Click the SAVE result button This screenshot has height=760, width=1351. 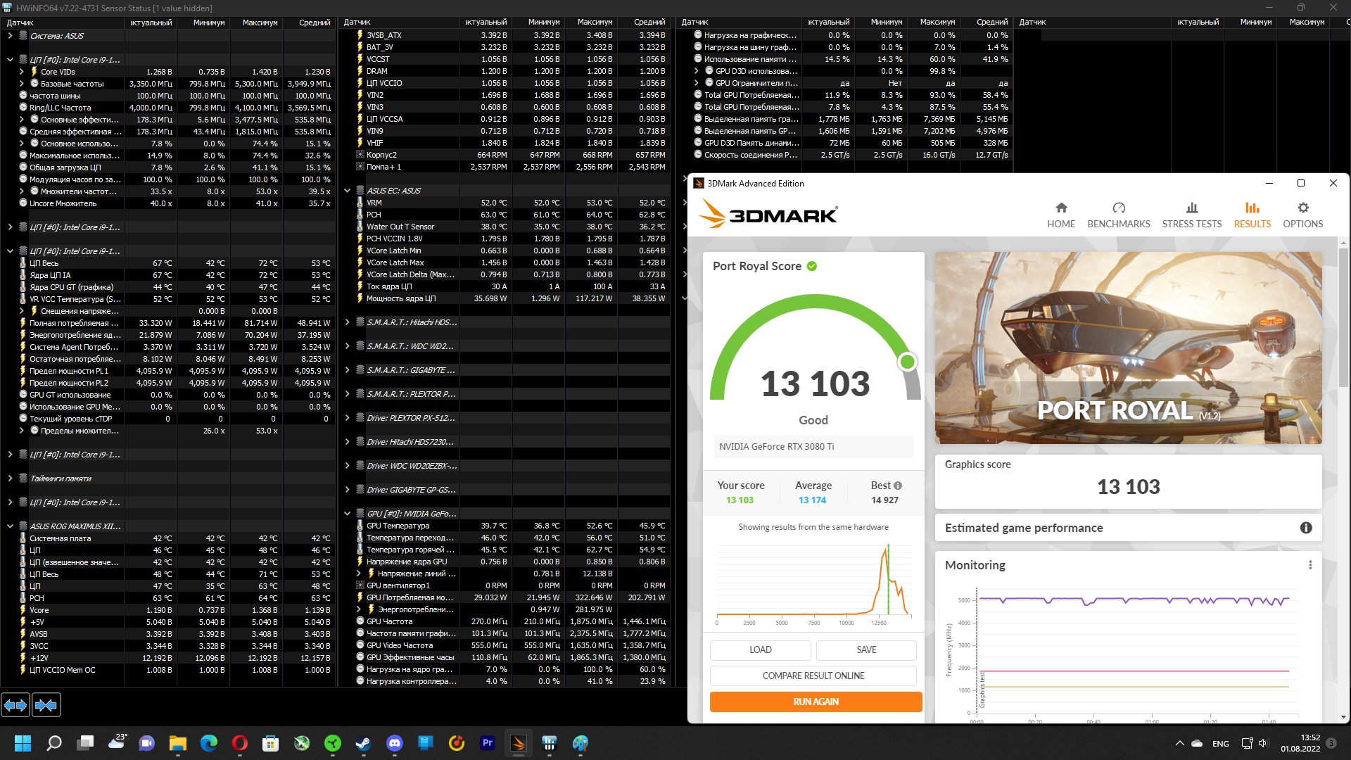pyautogui.click(x=865, y=650)
